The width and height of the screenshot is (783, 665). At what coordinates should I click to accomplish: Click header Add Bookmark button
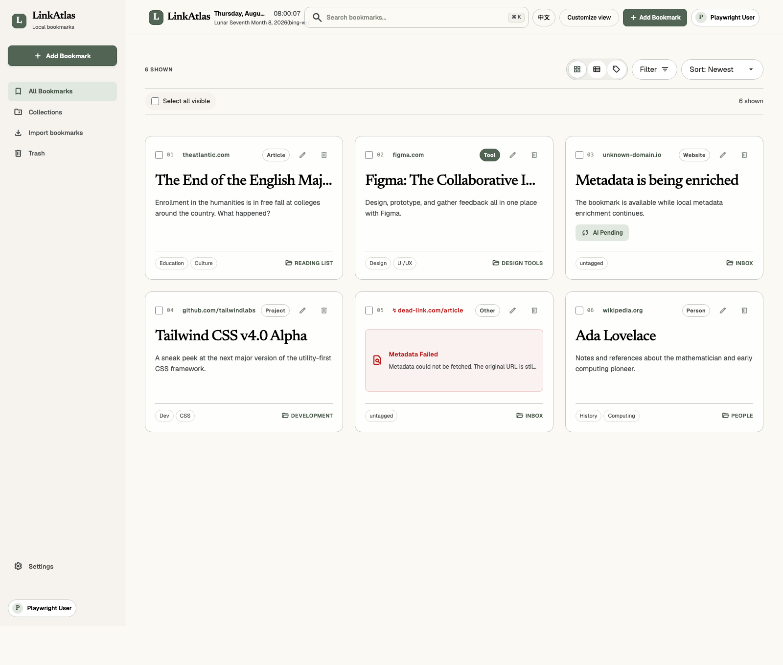[x=655, y=18]
